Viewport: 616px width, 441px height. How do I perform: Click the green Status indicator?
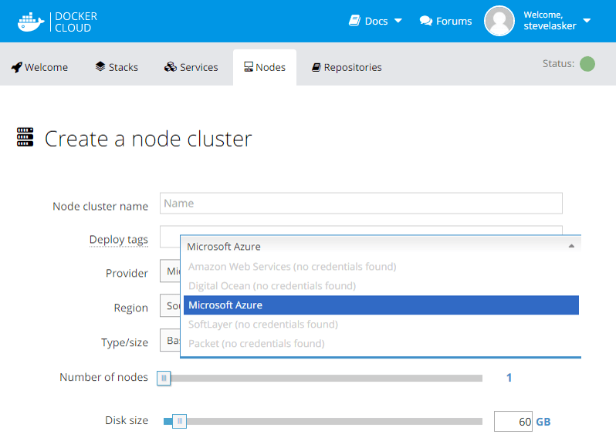(x=587, y=64)
